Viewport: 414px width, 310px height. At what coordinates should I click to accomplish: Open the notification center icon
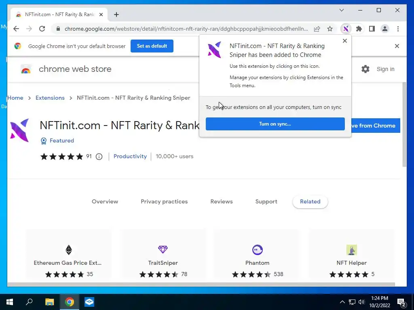coord(401,302)
